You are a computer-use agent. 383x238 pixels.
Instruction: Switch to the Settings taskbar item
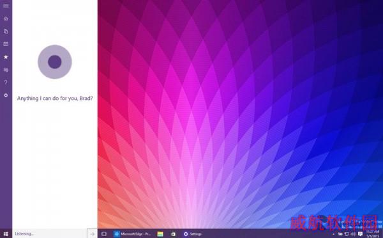pyautogui.click(x=193, y=234)
